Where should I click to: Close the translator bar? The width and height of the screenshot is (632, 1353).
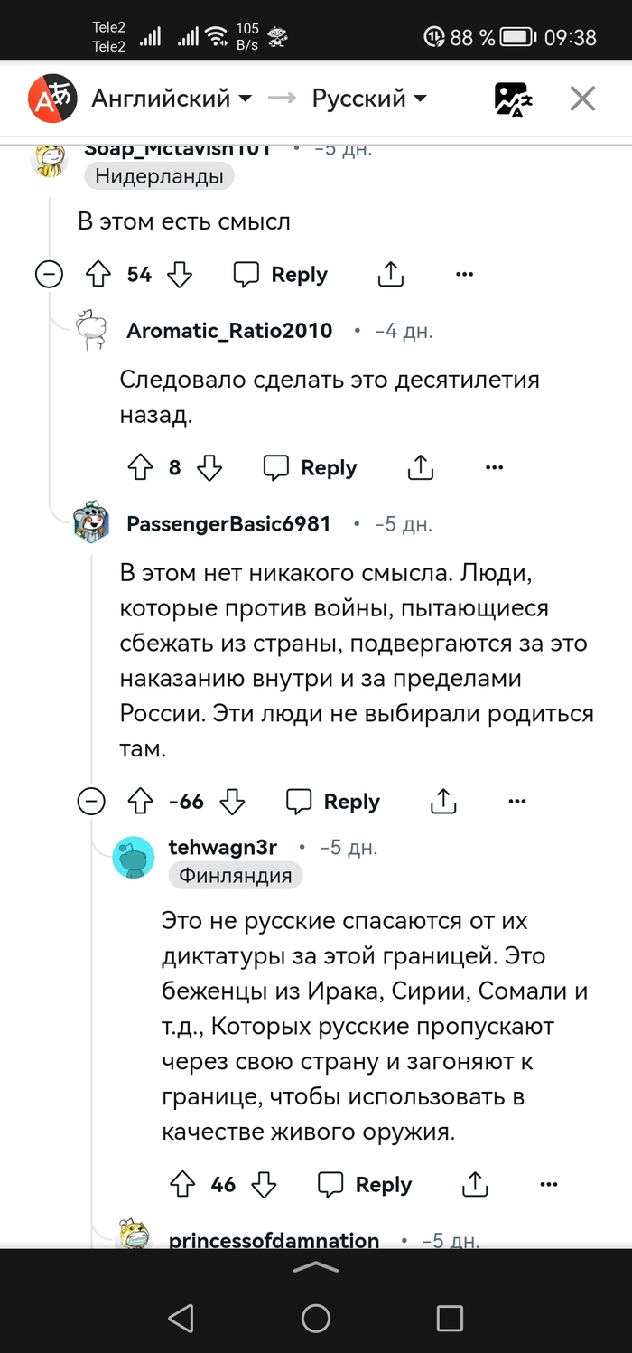click(582, 99)
